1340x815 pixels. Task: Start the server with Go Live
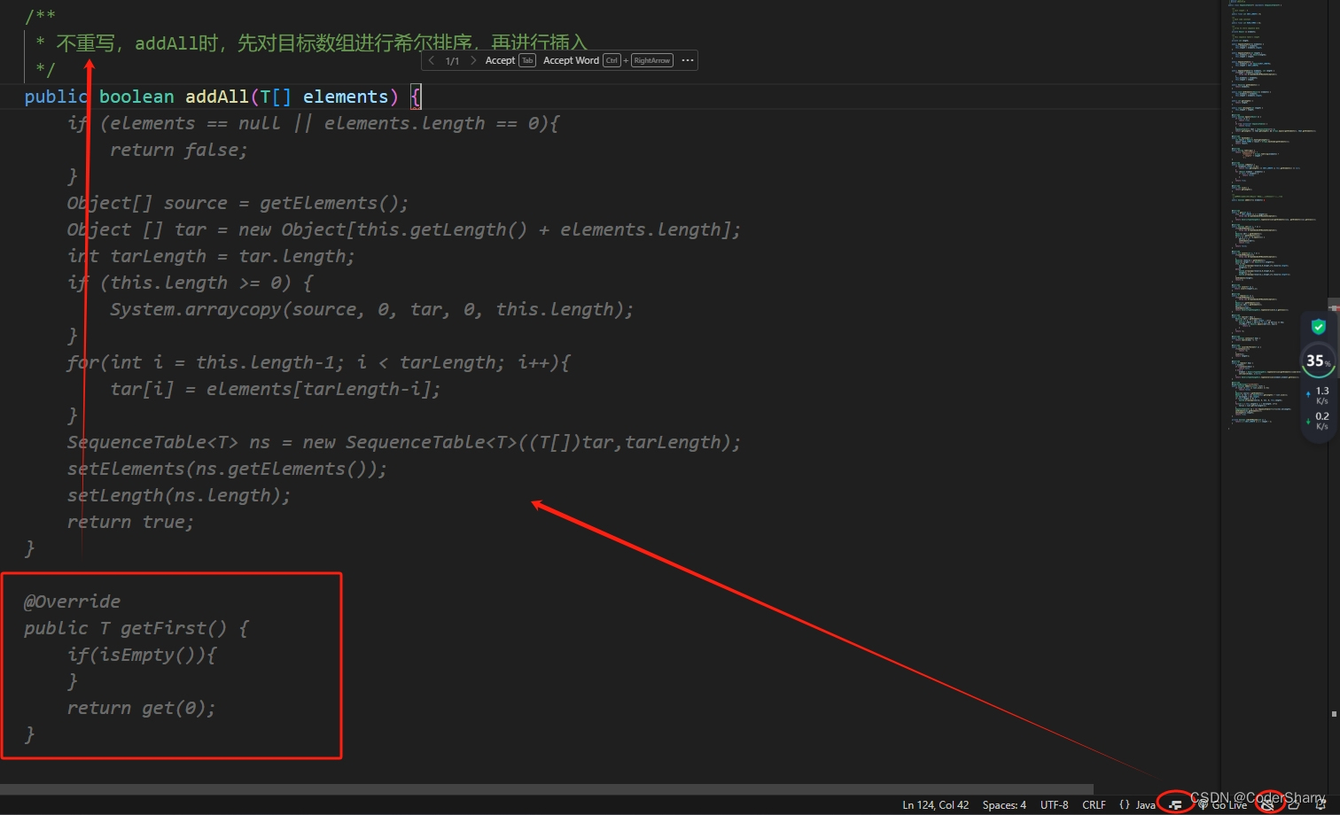1222,805
